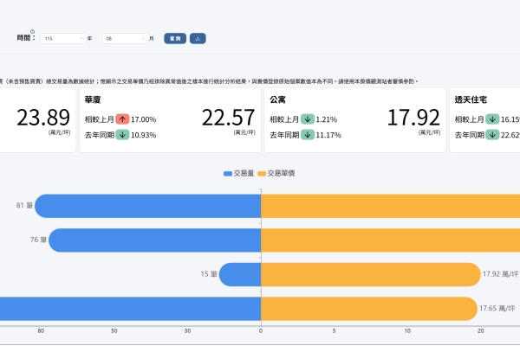Click the 22.57 price value
The height and width of the screenshot is (346, 520).
tap(228, 118)
